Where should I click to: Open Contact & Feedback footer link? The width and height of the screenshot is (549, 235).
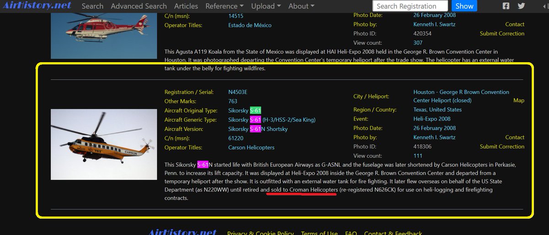393,233
